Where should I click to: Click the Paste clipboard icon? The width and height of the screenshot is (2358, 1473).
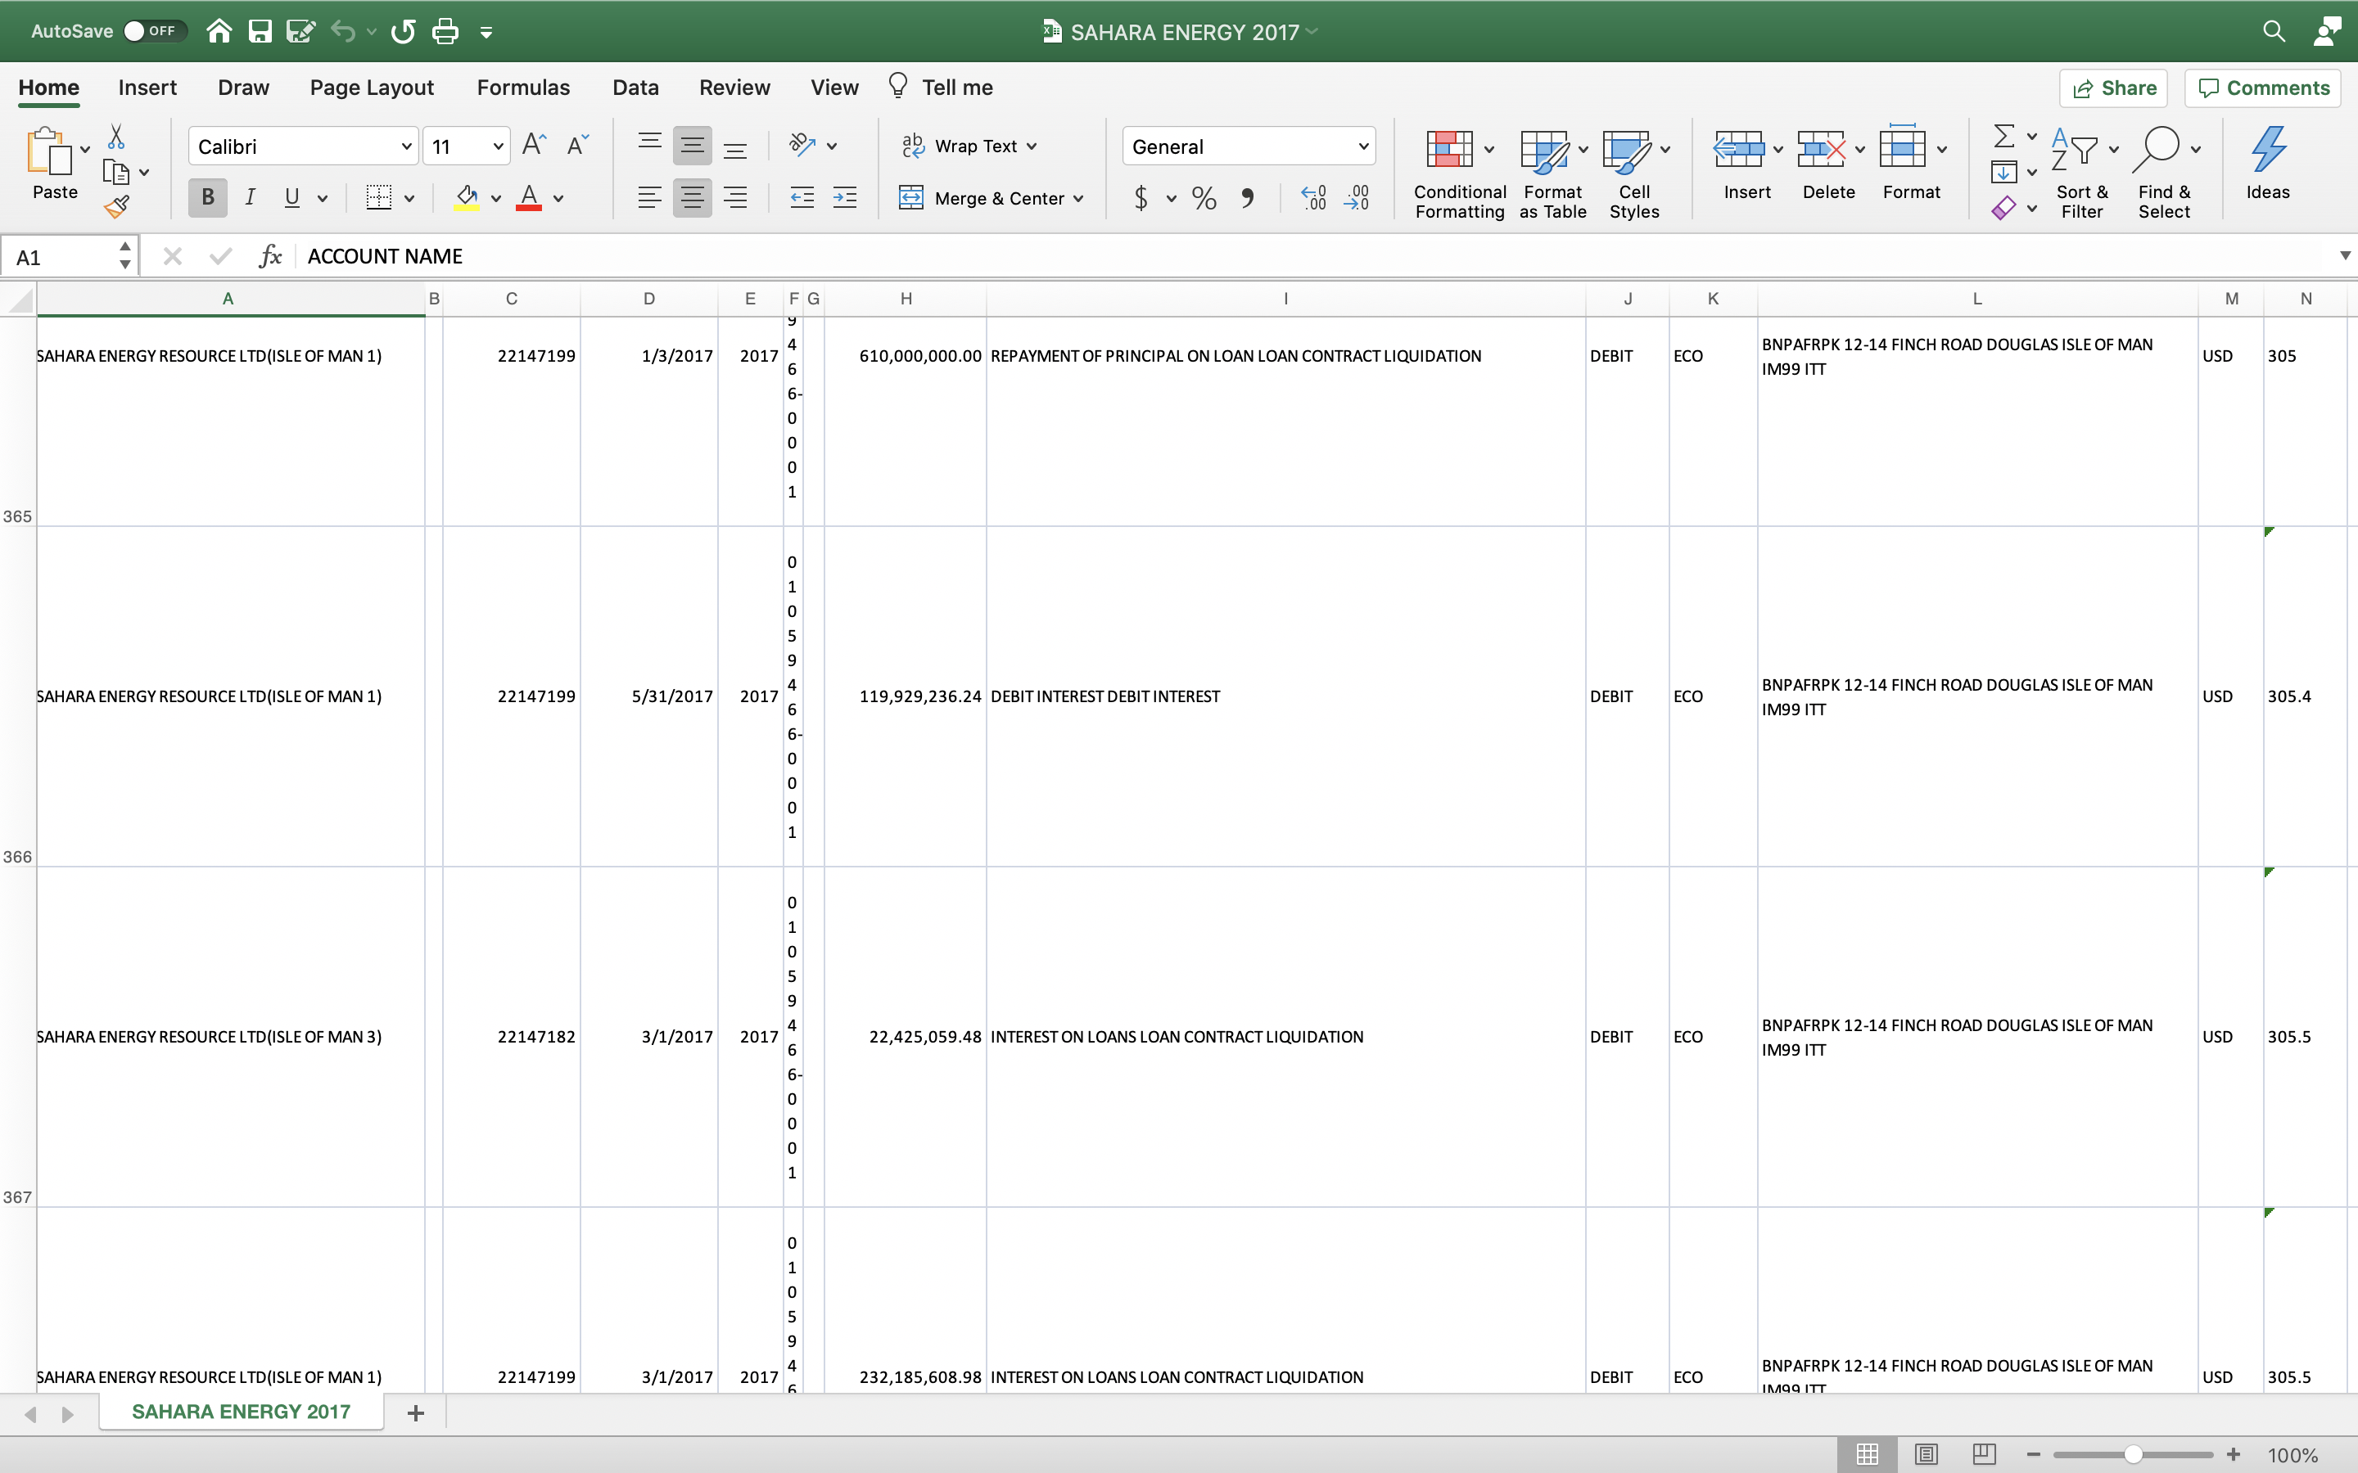tap(49, 152)
